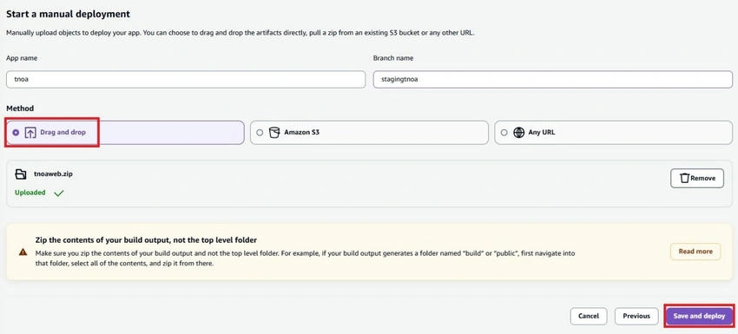Focus the App name field containing tnoa
Viewport: 738px width, 334px height.
tap(186, 80)
